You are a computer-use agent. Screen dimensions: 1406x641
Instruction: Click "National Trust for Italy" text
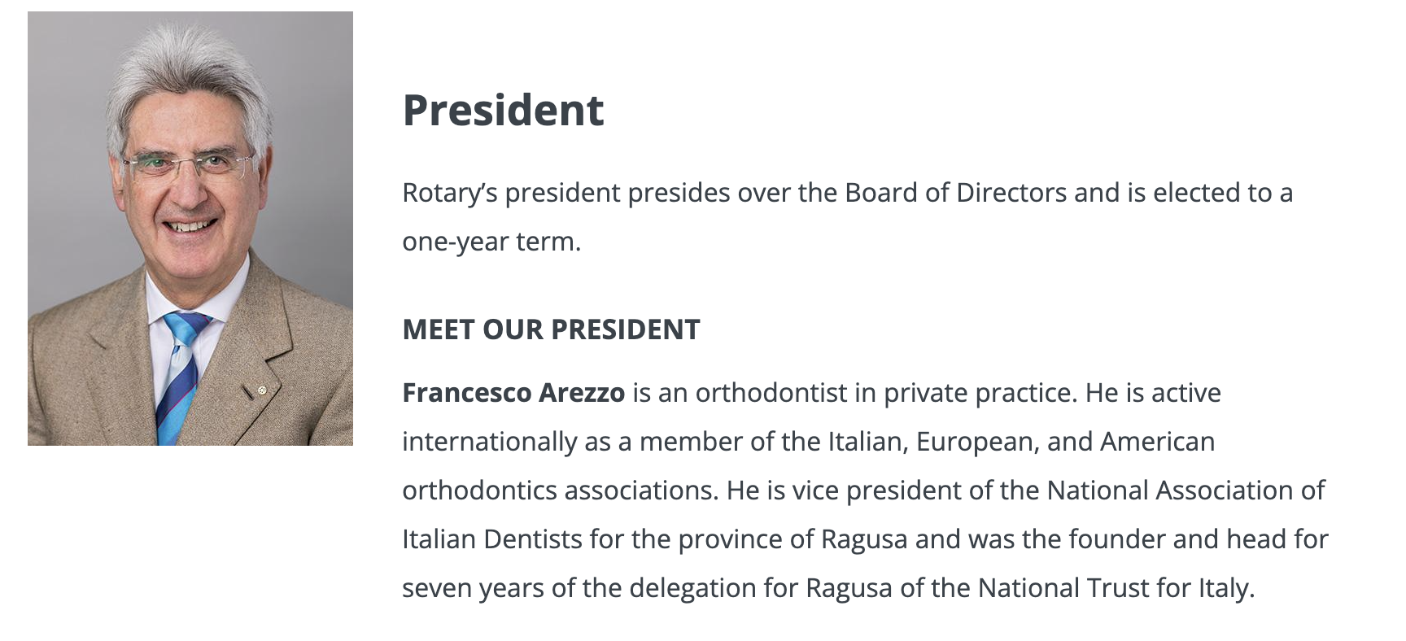(x=1116, y=588)
